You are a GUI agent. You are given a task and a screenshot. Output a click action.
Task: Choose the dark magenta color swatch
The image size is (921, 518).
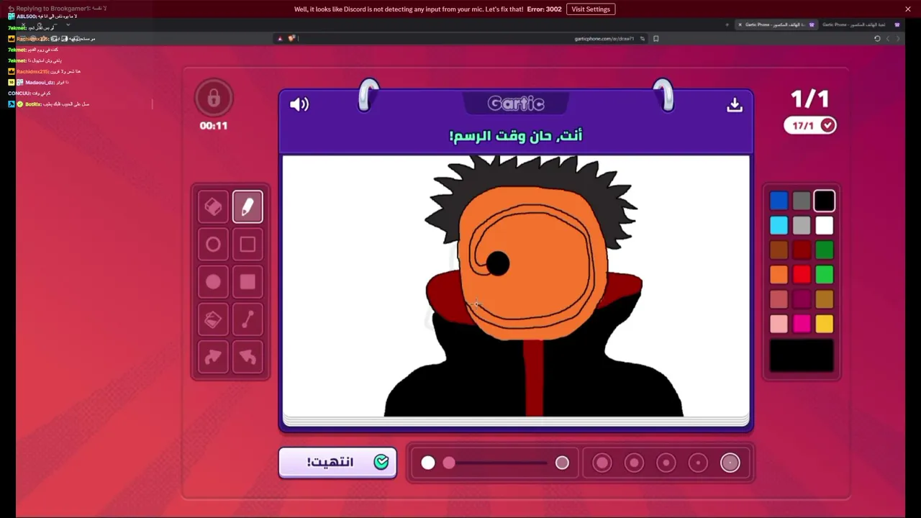802,299
